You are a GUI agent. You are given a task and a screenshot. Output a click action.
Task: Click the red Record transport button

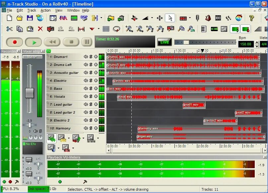(15, 42)
